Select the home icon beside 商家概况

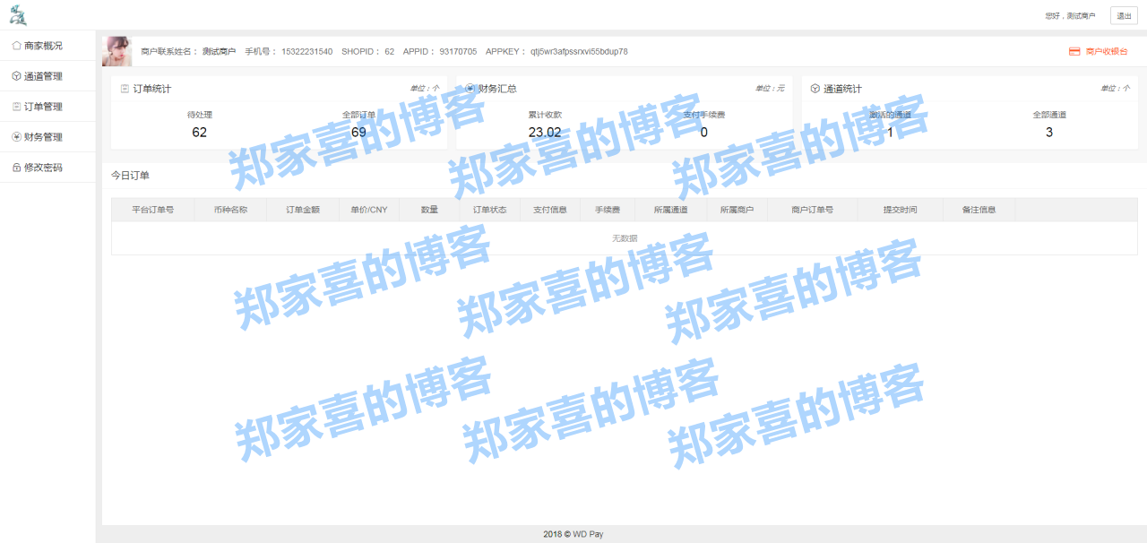16,45
